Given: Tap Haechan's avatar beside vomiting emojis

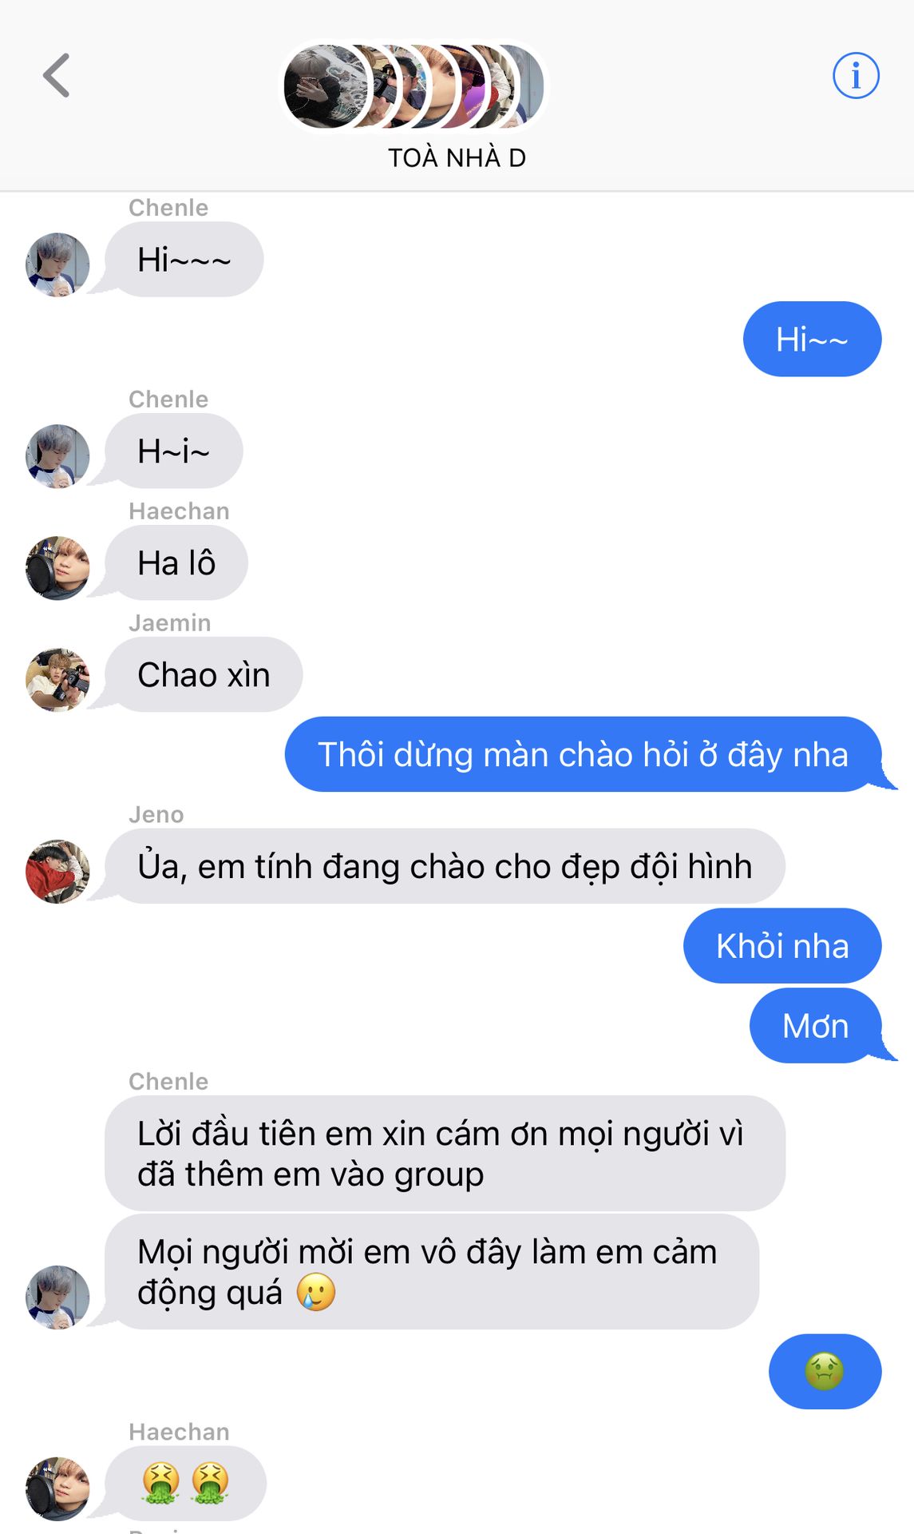Looking at the screenshot, I should click(x=57, y=1488).
